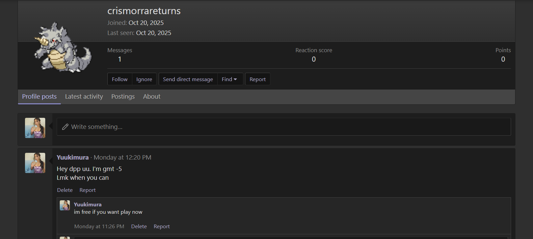Open the Monday at 12:20 PM timestamp link

[x=122, y=158]
